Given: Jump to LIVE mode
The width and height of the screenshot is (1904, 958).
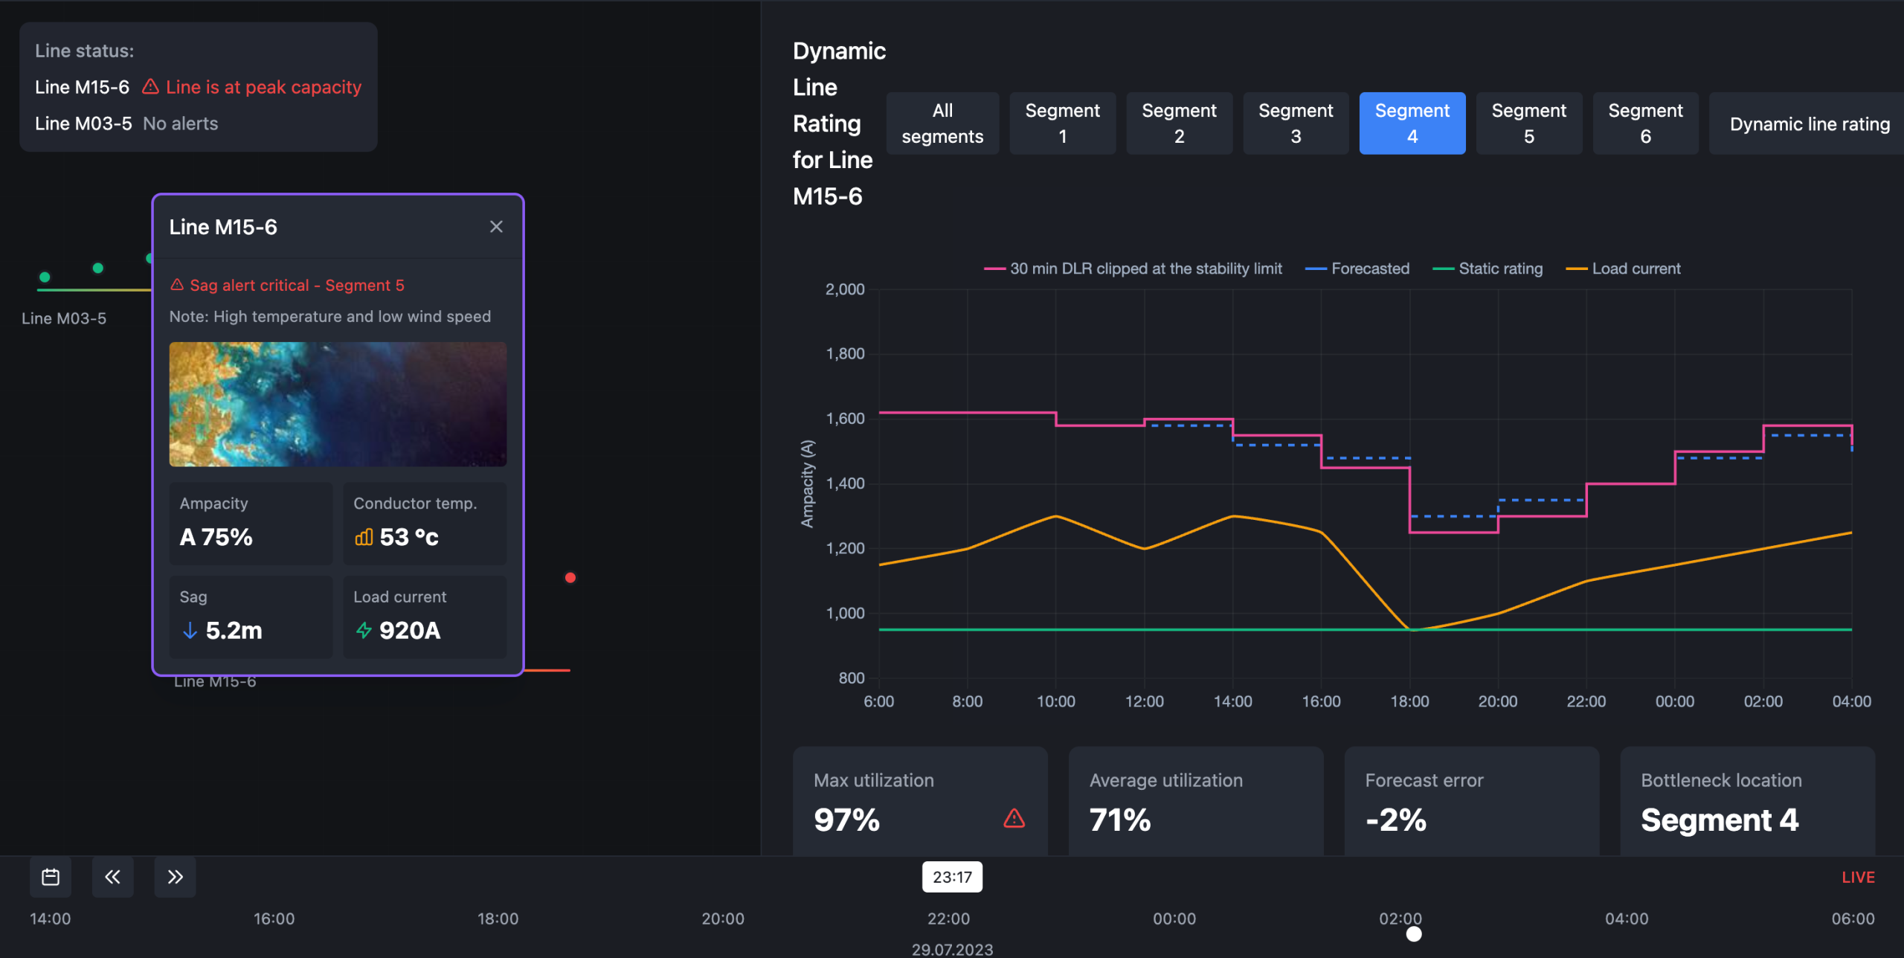Looking at the screenshot, I should 1858,877.
